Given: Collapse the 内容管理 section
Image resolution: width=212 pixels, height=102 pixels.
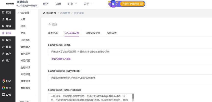Looking at the screenshot, I should [23, 13].
